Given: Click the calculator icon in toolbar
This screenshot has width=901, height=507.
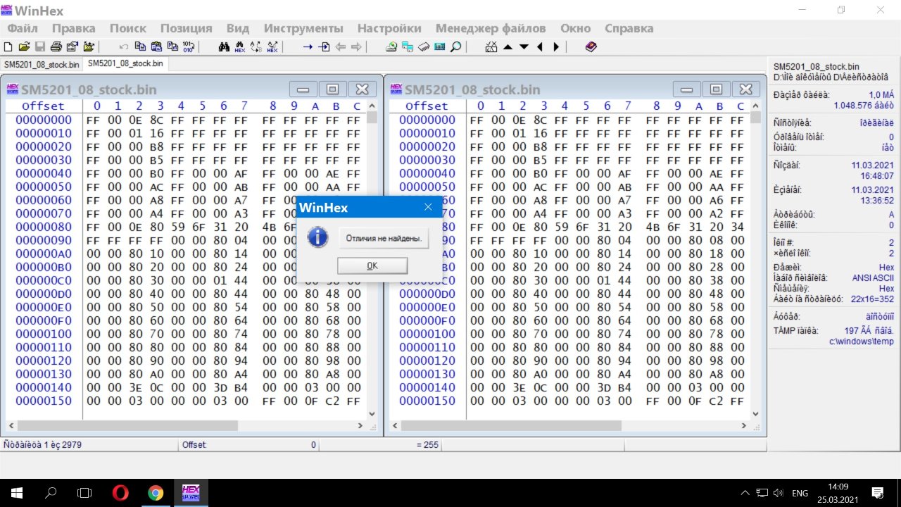Looking at the screenshot, I should [440, 47].
